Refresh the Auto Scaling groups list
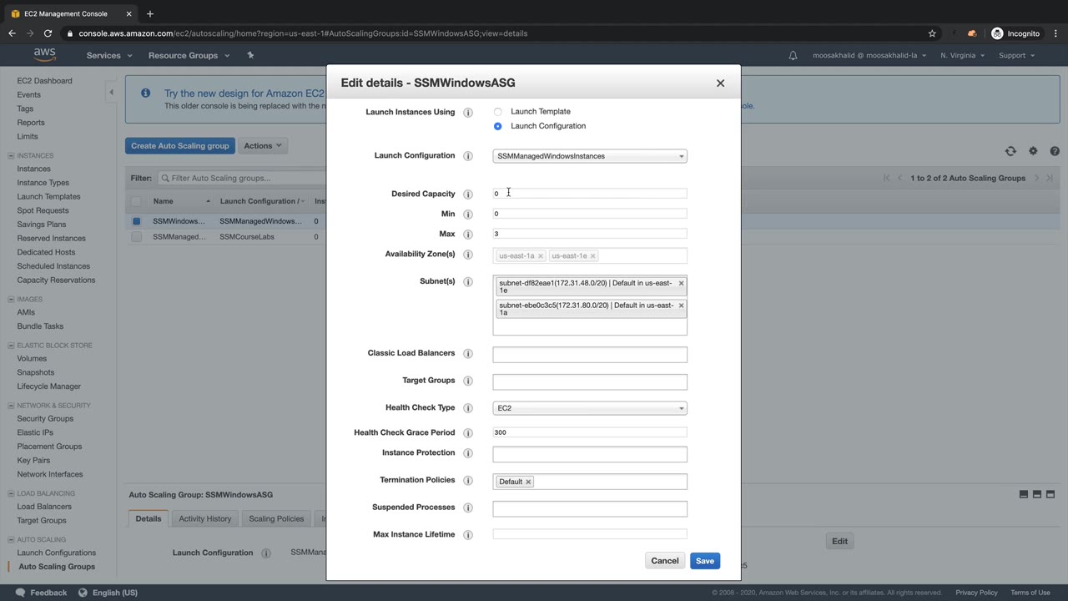1068x601 pixels. [1010, 151]
